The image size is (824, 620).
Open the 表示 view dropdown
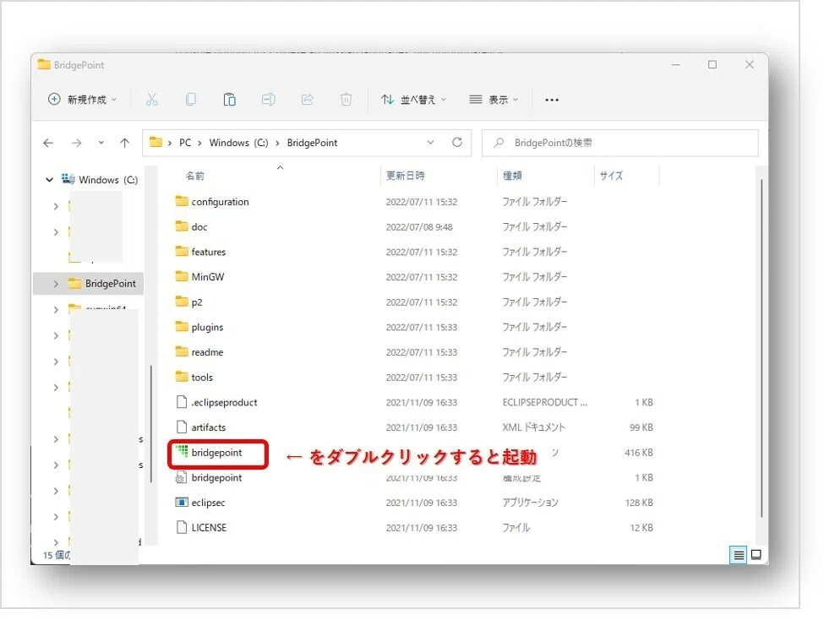[x=494, y=100]
